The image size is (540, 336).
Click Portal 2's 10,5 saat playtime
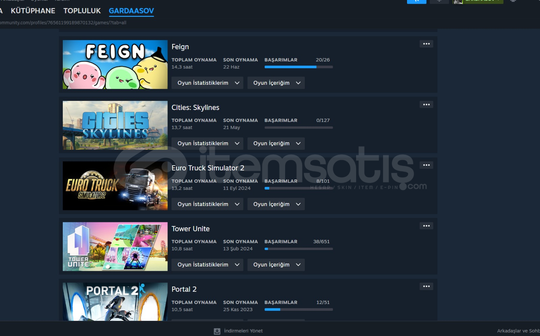pos(182,310)
